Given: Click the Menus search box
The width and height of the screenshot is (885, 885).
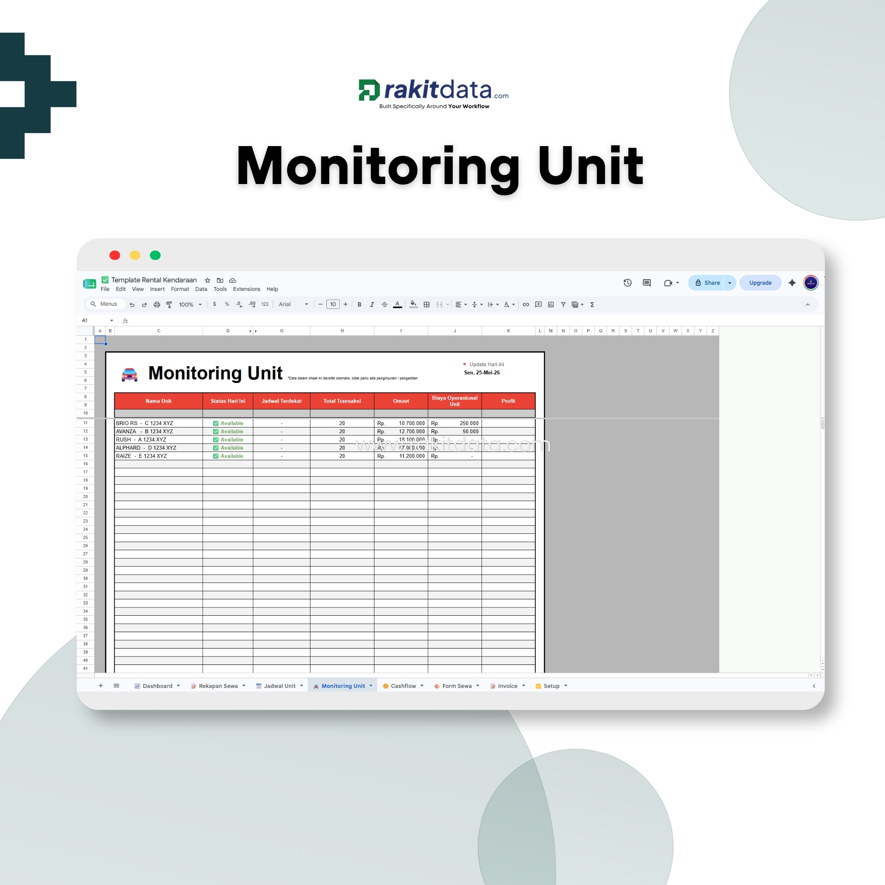Looking at the screenshot, I should (x=105, y=304).
